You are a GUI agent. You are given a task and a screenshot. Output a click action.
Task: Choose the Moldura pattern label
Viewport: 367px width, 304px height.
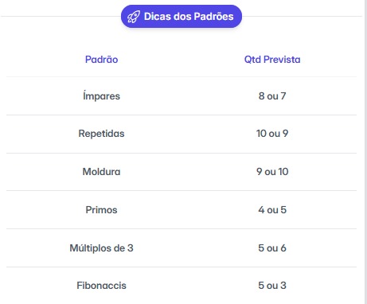point(101,172)
